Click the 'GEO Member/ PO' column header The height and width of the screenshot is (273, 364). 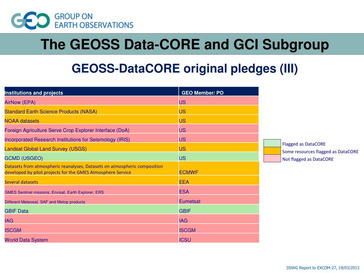pyautogui.click(x=219, y=91)
